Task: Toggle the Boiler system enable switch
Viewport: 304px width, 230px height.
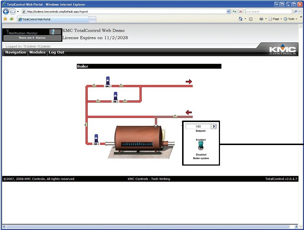Action: click(x=201, y=145)
